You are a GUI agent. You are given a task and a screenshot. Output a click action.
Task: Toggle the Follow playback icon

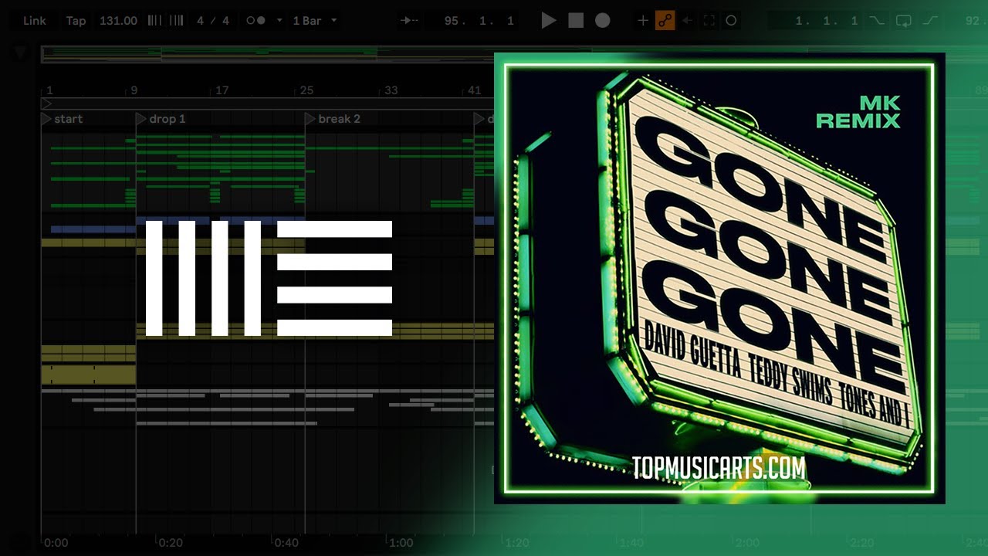click(x=410, y=21)
